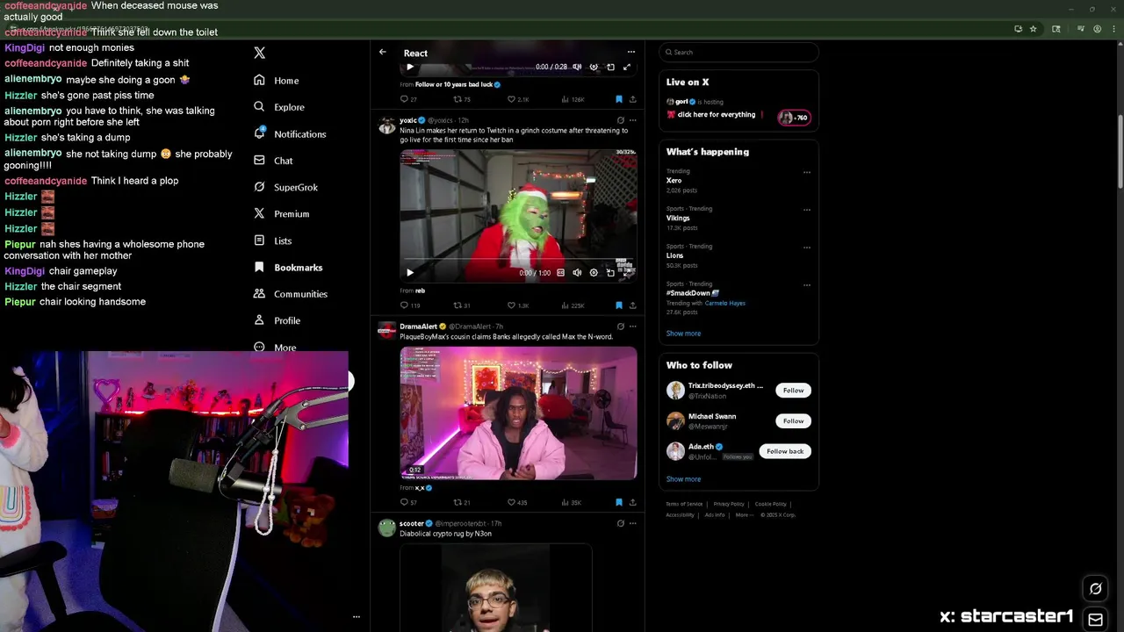Go back with the React arrow
1124x632 pixels.
pyautogui.click(x=383, y=53)
